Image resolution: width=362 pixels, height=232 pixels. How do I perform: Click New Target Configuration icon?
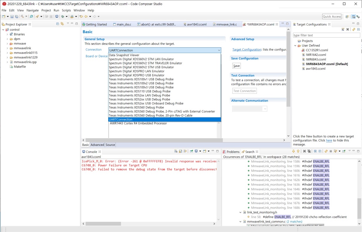(x=343, y=29)
